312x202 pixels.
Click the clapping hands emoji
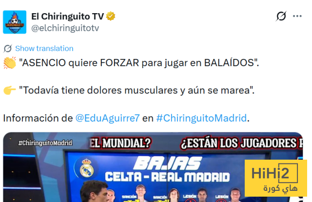[x=10, y=63]
